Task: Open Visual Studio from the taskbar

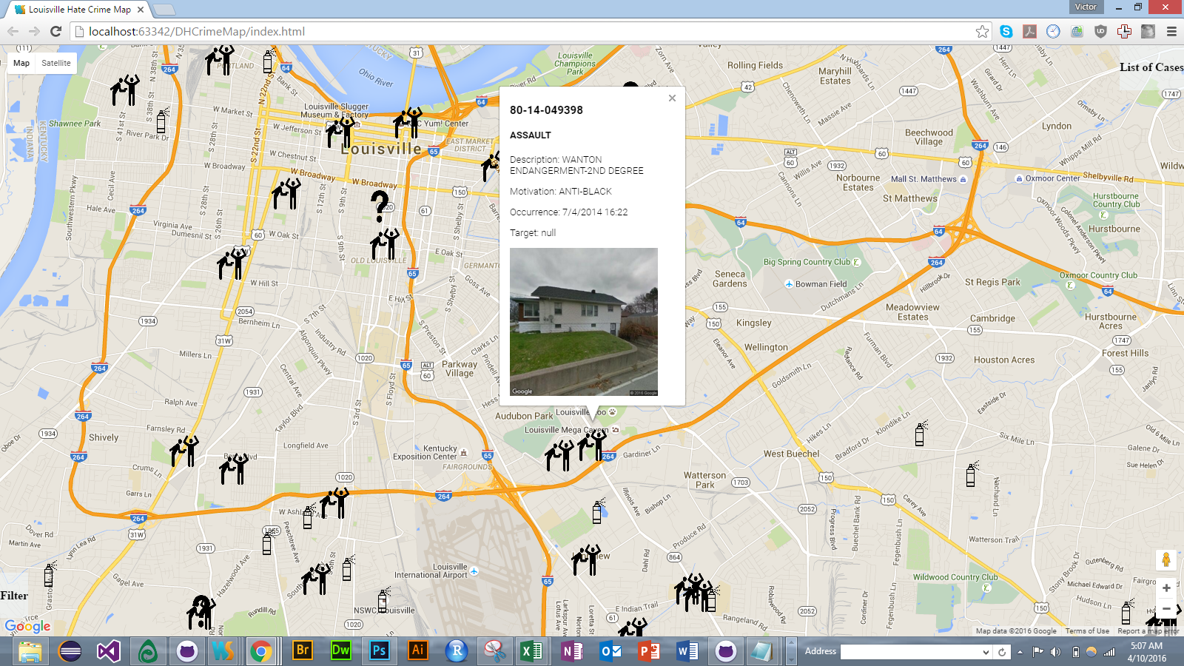Action: (109, 651)
